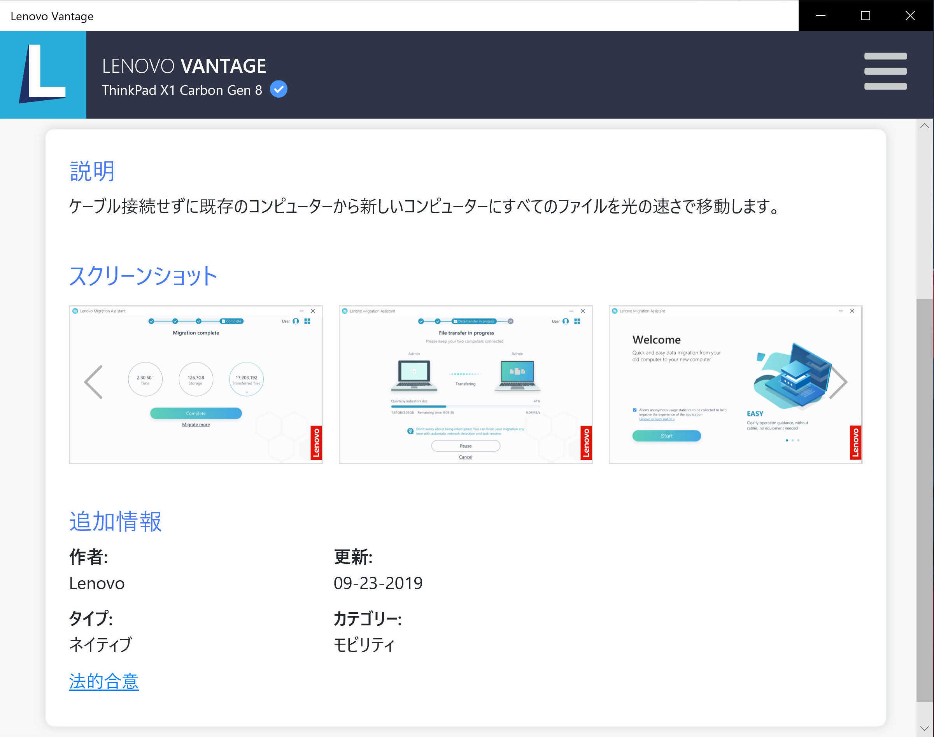Click the scrollbar up arrow

click(x=925, y=126)
